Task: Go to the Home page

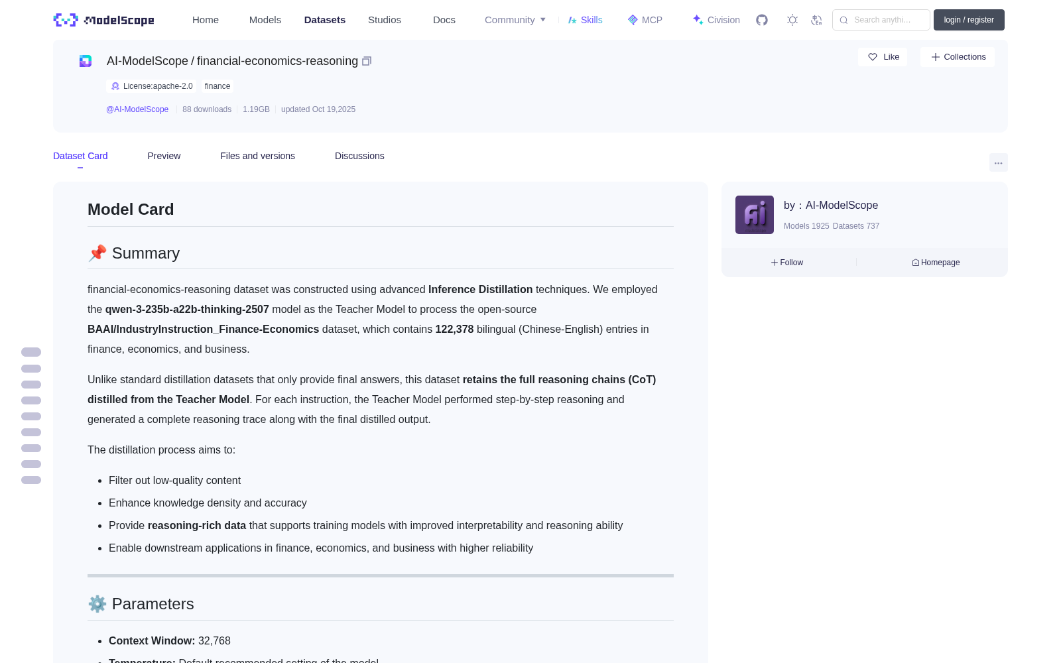Action: pos(206,20)
